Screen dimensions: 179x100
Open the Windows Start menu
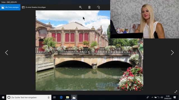point(3,97)
